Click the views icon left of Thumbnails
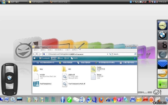Viewport: 168px width, 105px height. [x=34, y=58]
